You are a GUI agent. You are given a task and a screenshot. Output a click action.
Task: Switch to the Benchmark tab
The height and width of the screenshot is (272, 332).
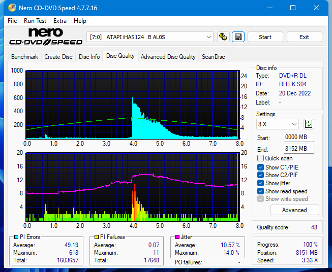pyautogui.click(x=25, y=57)
